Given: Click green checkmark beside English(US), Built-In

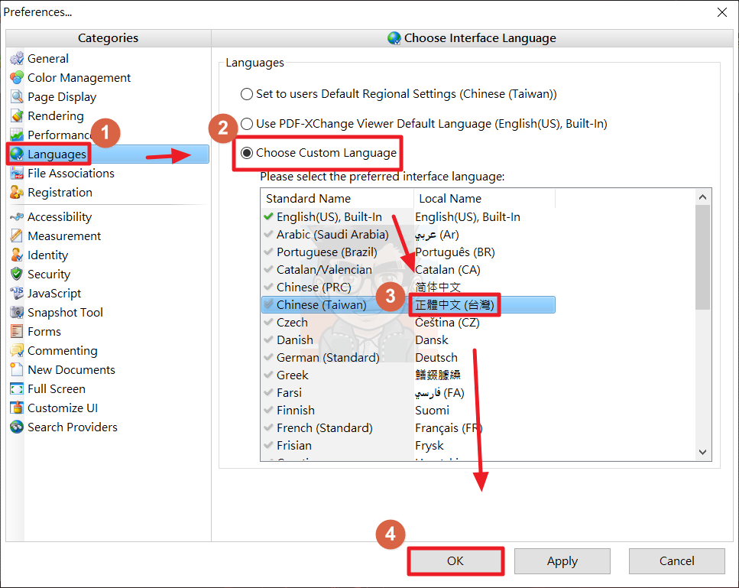Looking at the screenshot, I should point(269,216).
